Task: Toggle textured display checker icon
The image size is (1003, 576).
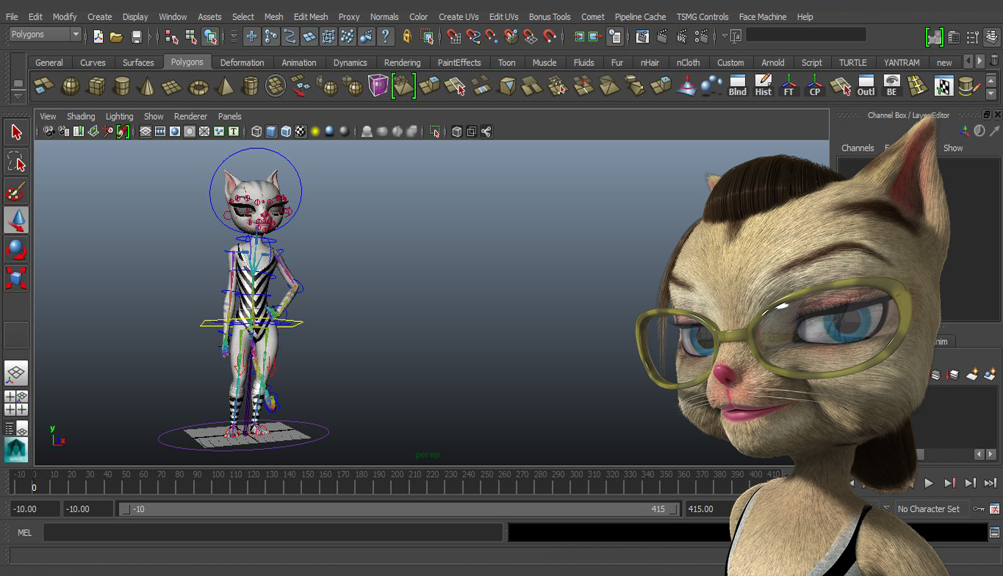Action: tap(301, 132)
